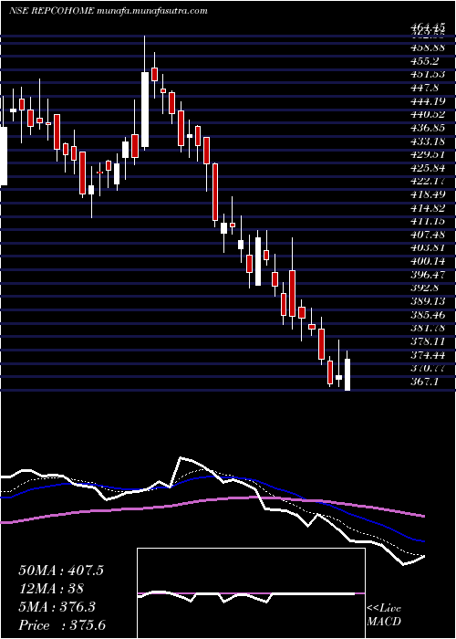The width and height of the screenshot is (456, 639).
Task: Select the 414.82 price level label
Action: [x=428, y=208]
